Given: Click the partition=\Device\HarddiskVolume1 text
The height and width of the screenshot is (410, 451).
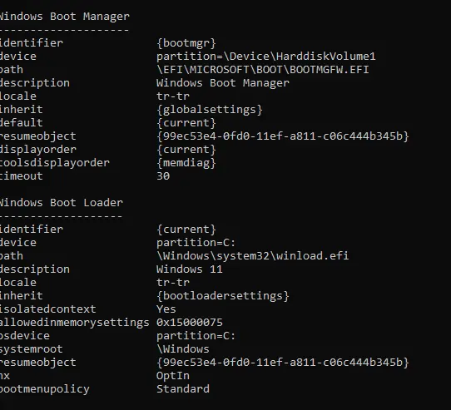Looking at the screenshot, I should pyautogui.click(x=266, y=57).
